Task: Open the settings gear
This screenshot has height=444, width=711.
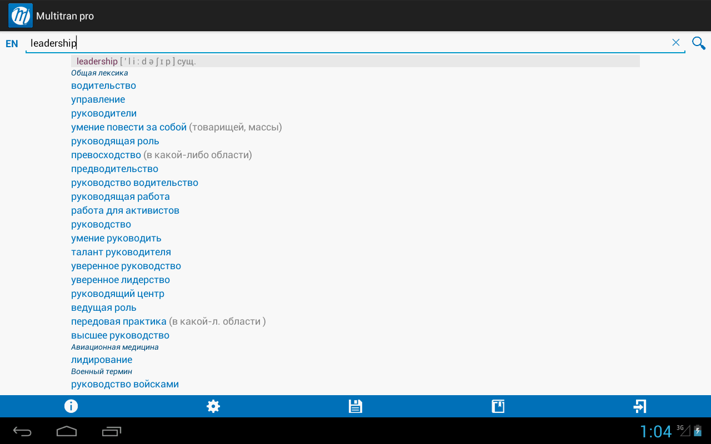Action: click(x=213, y=406)
